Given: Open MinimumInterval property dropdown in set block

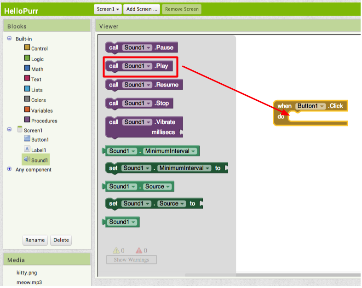Looking at the screenshot, I should (x=184, y=168).
